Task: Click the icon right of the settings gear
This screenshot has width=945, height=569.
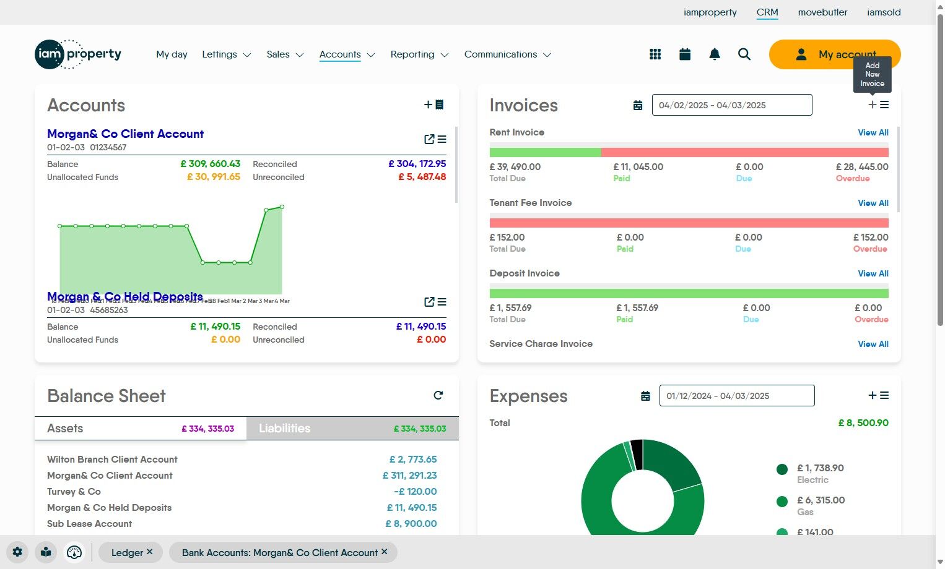Action: [x=46, y=552]
